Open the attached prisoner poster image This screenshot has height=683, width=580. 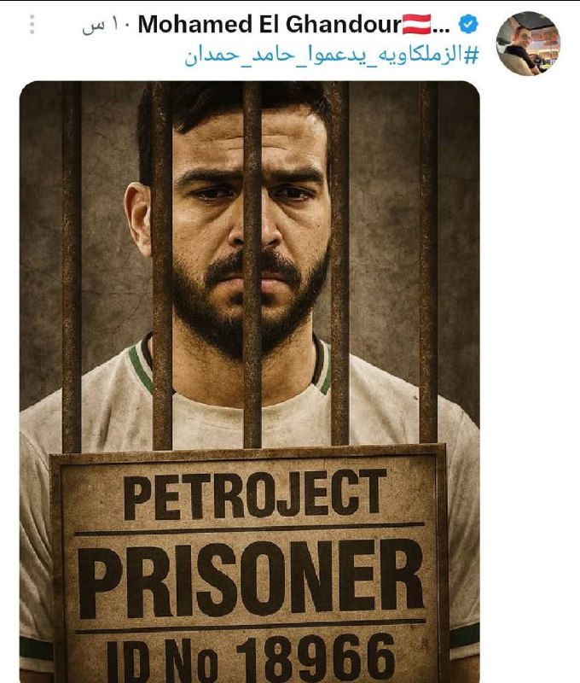click(x=250, y=382)
